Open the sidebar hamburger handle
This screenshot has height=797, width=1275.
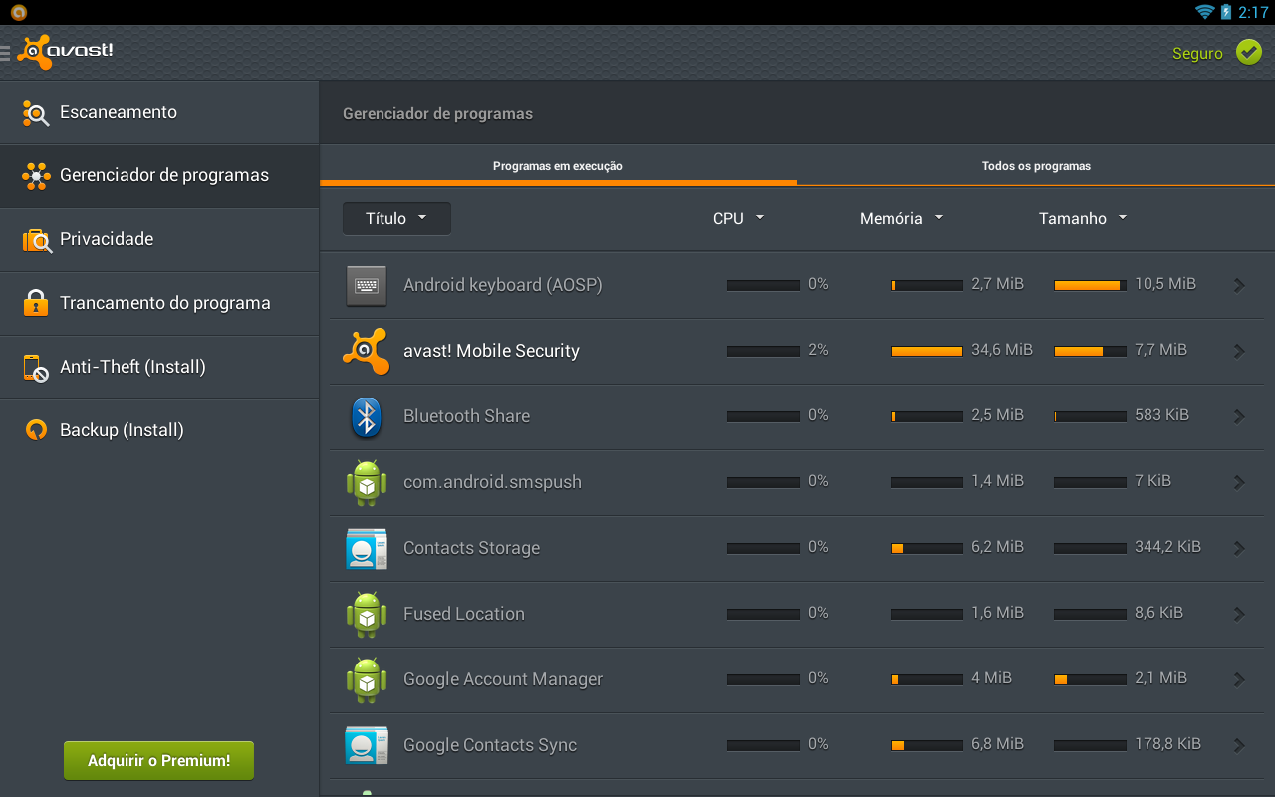4,53
